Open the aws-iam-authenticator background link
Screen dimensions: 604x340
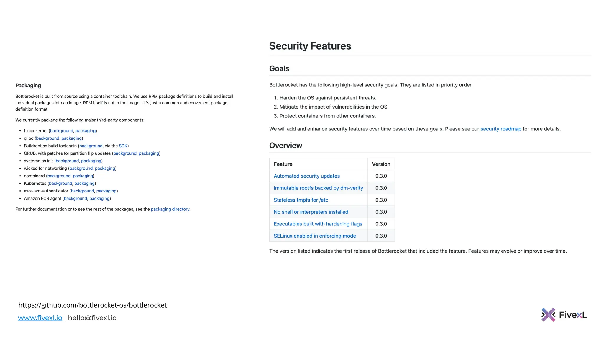[x=82, y=191]
